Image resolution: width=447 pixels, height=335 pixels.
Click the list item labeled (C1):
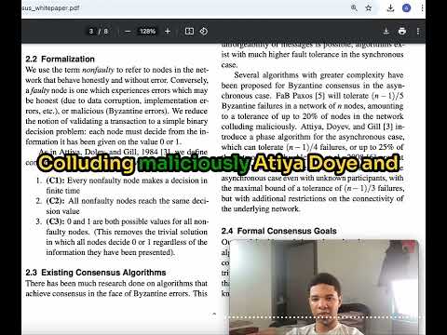[55, 181]
